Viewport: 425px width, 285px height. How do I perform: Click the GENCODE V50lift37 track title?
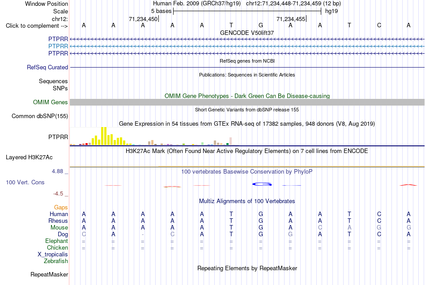point(247,33)
